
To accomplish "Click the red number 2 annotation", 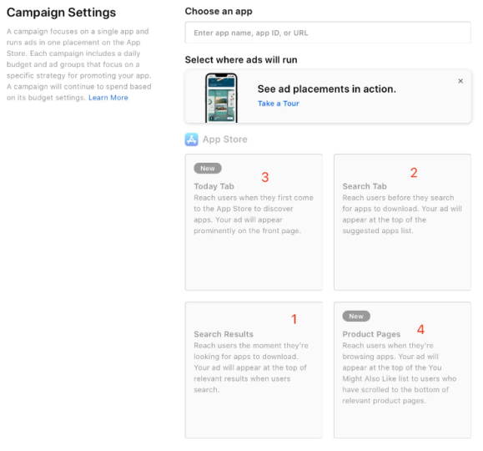I will 414,173.
